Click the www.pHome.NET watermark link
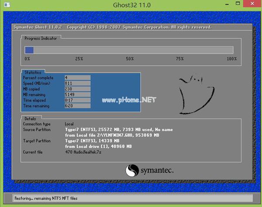This screenshot has height=207, width=262. click(x=129, y=100)
